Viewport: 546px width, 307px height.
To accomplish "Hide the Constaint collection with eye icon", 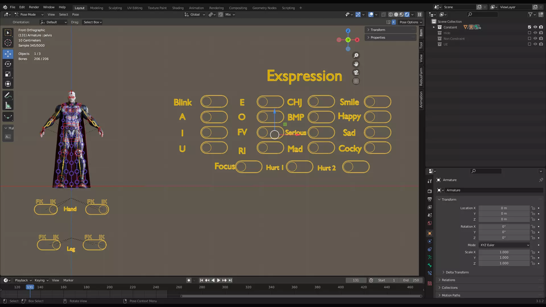I will (x=535, y=27).
